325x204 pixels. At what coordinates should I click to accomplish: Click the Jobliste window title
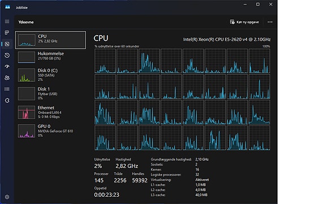pyautogui.click(x=22, y=7)
